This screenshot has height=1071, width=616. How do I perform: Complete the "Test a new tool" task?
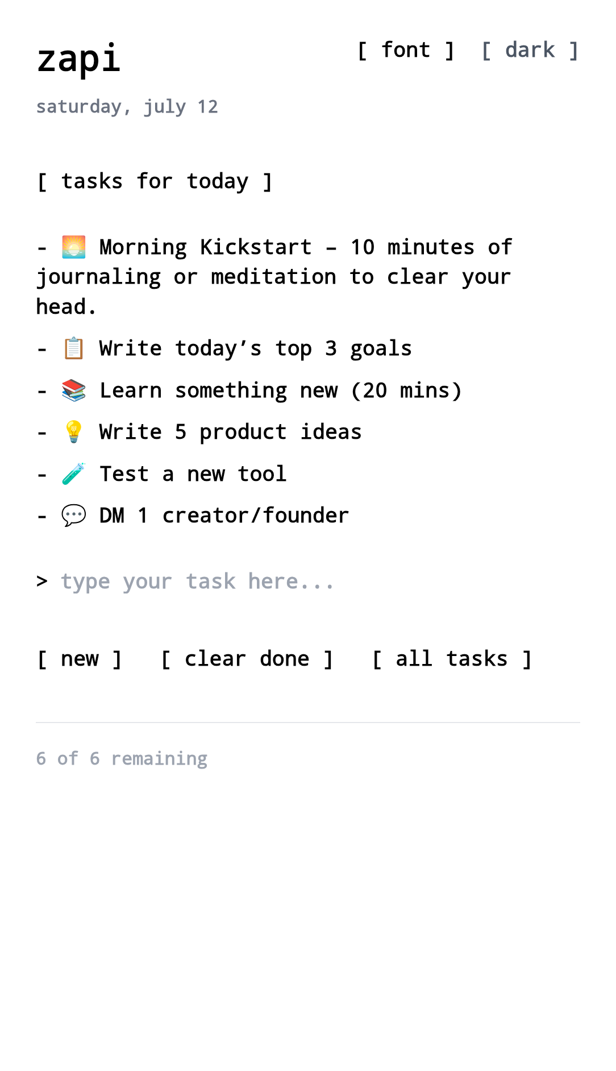pyautogui.click(x=193, y=474)
